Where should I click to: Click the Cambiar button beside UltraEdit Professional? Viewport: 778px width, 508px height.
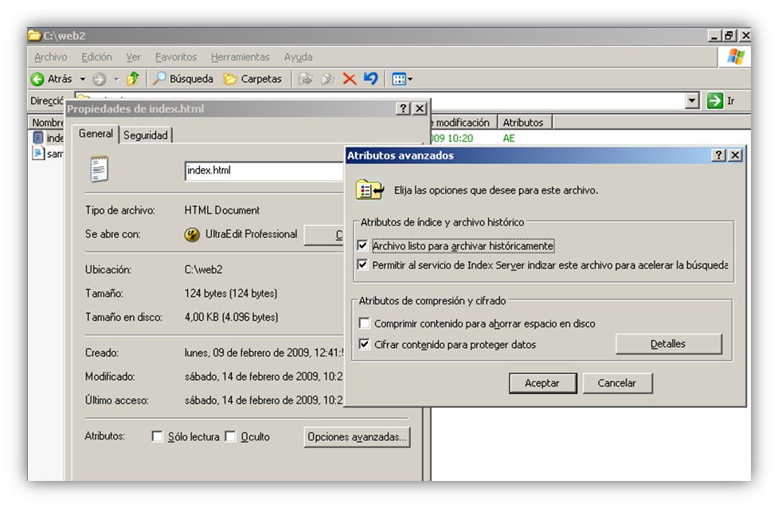pyautogui.click(x=324, y=235)
